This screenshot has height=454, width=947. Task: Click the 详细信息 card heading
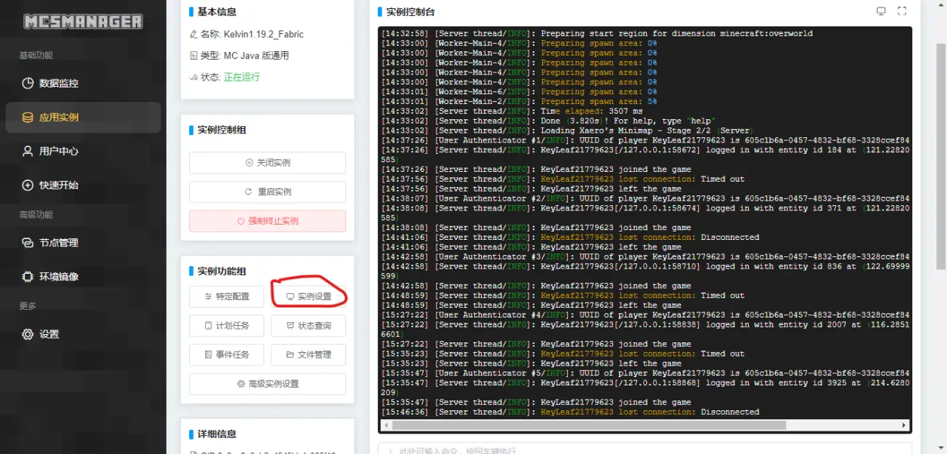coord(217,434)
